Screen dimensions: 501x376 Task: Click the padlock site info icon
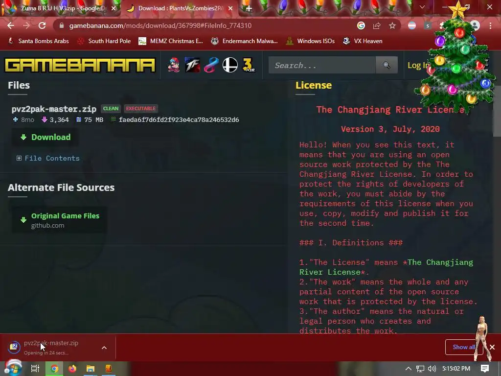62,25
